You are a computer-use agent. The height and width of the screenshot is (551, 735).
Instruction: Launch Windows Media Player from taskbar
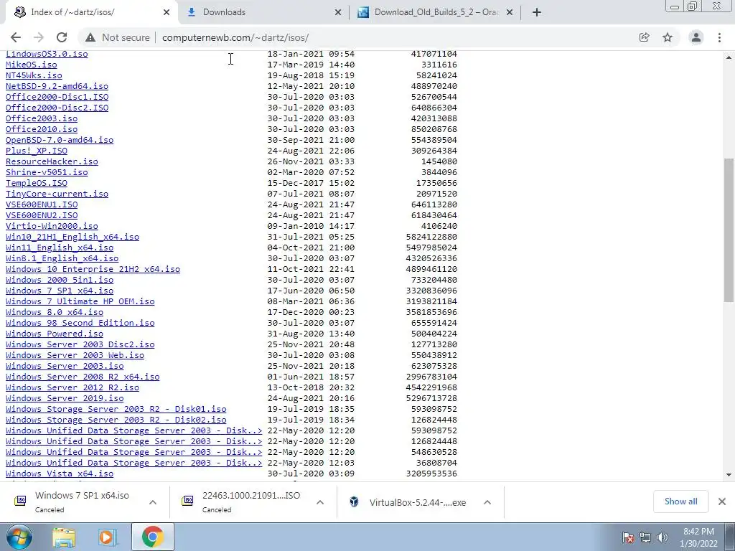pos(107,537)
